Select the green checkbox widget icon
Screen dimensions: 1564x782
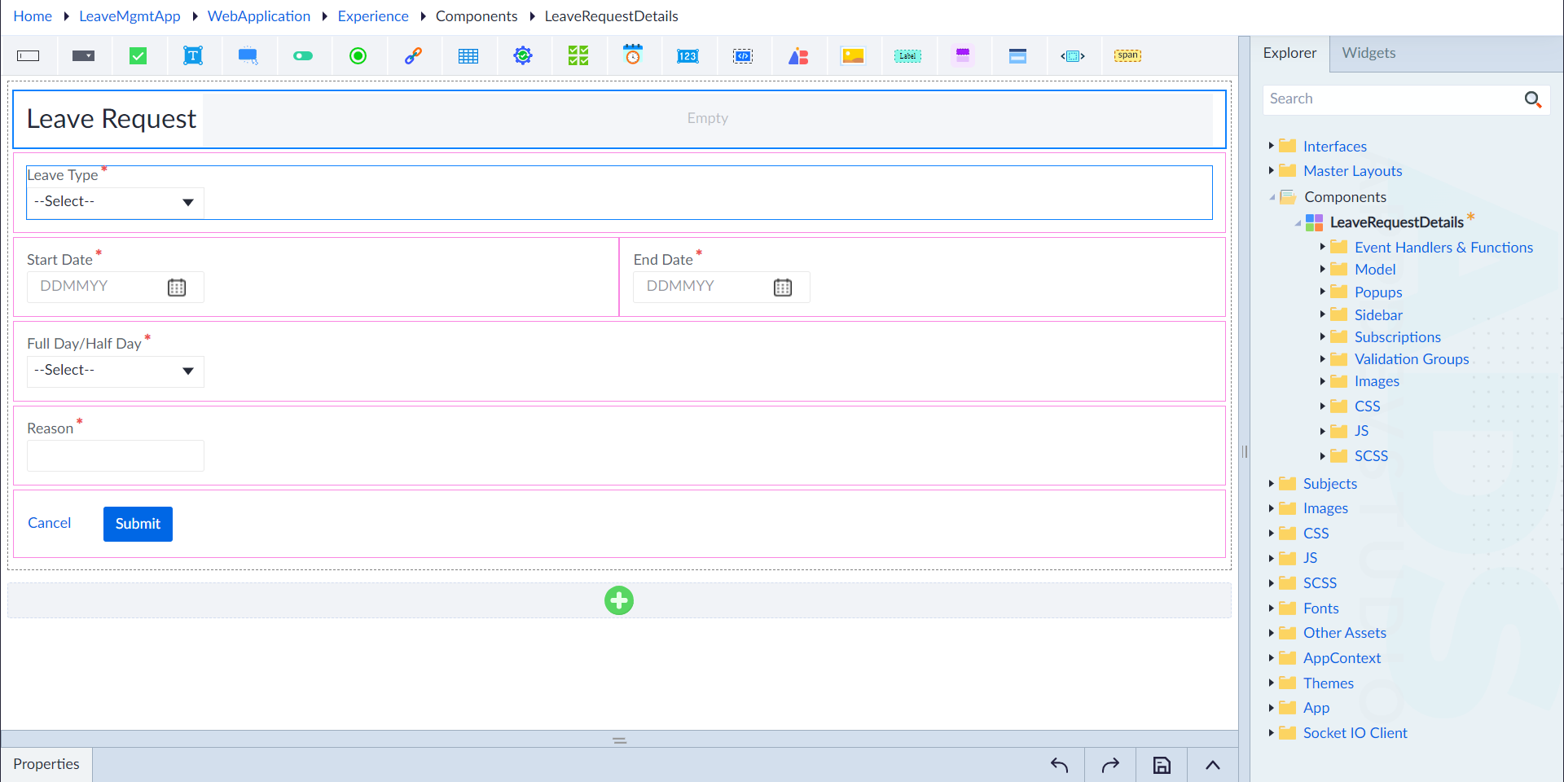point(138,56)
